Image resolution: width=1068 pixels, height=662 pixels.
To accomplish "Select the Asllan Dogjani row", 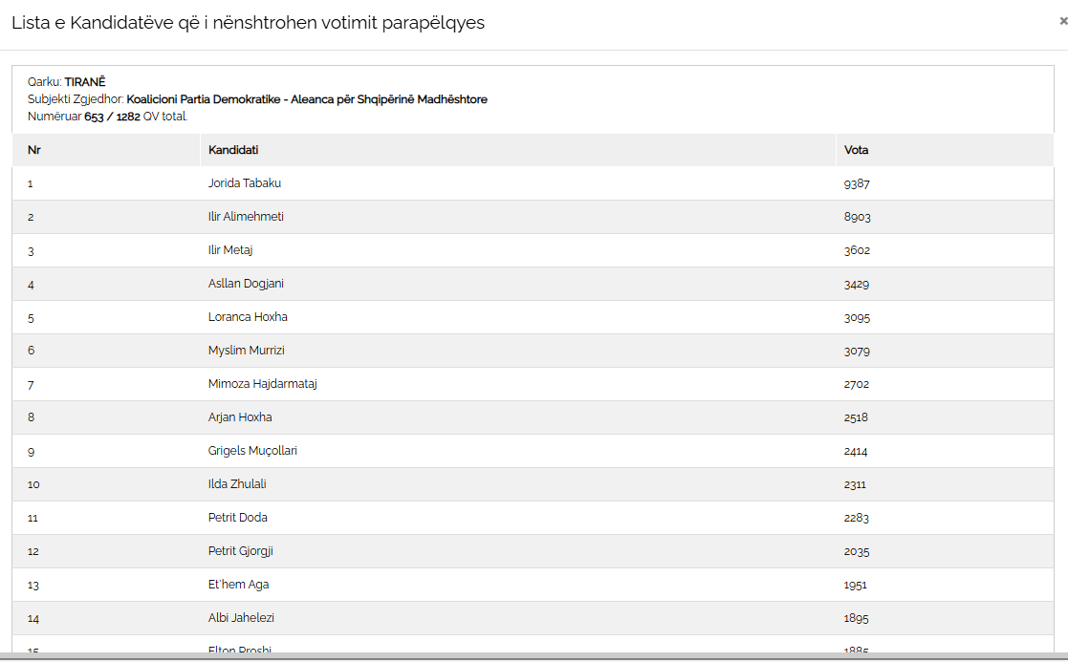I will [x=246, y=284].
